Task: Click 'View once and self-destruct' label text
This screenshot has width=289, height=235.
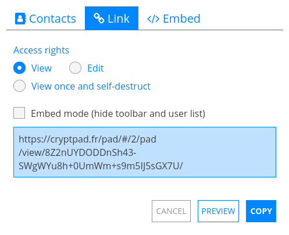Action: [91, 86]
